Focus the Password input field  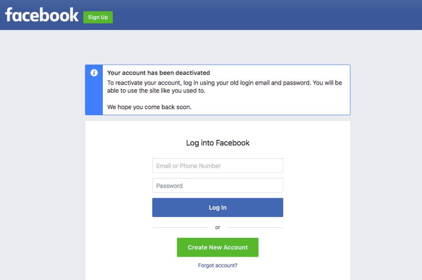pyautogui.click(x=217, y=185)
